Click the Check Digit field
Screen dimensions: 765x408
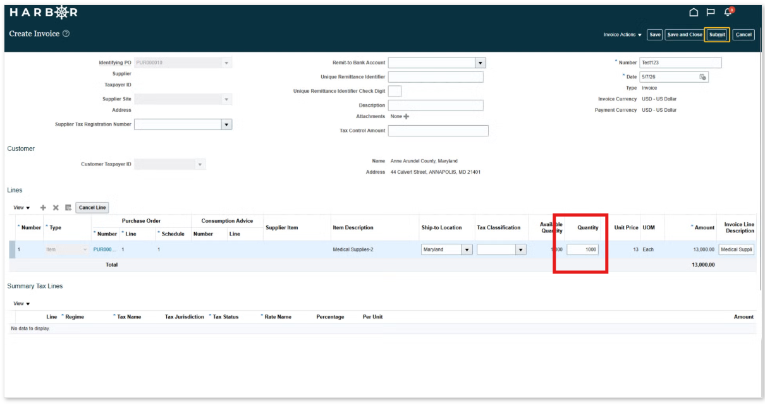pos(395,91)
